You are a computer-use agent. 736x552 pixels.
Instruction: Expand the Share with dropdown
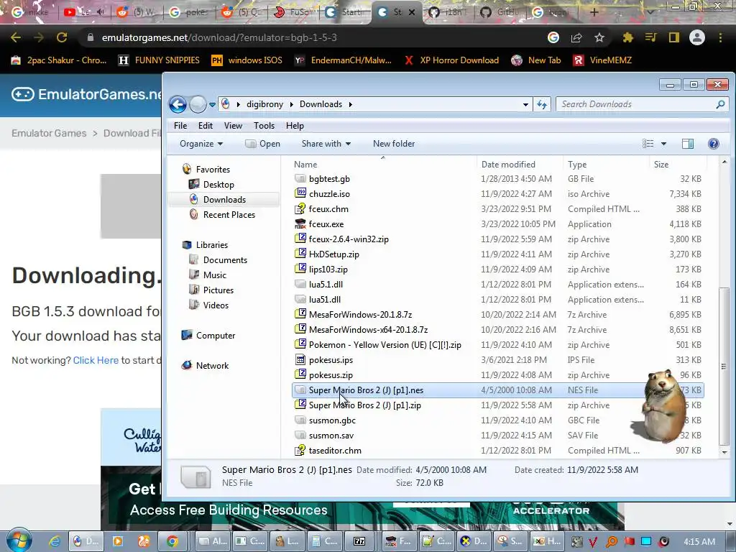(326, 144)
